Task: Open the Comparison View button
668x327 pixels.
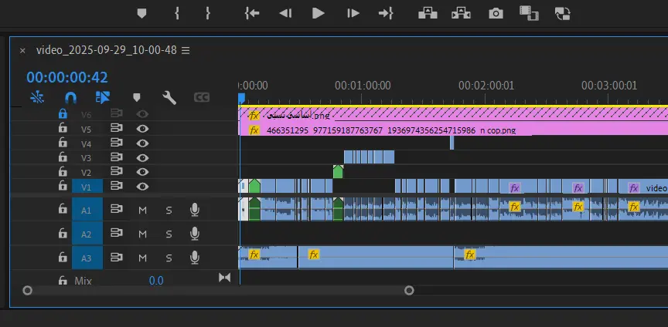Action: click(x=529, y=13)
